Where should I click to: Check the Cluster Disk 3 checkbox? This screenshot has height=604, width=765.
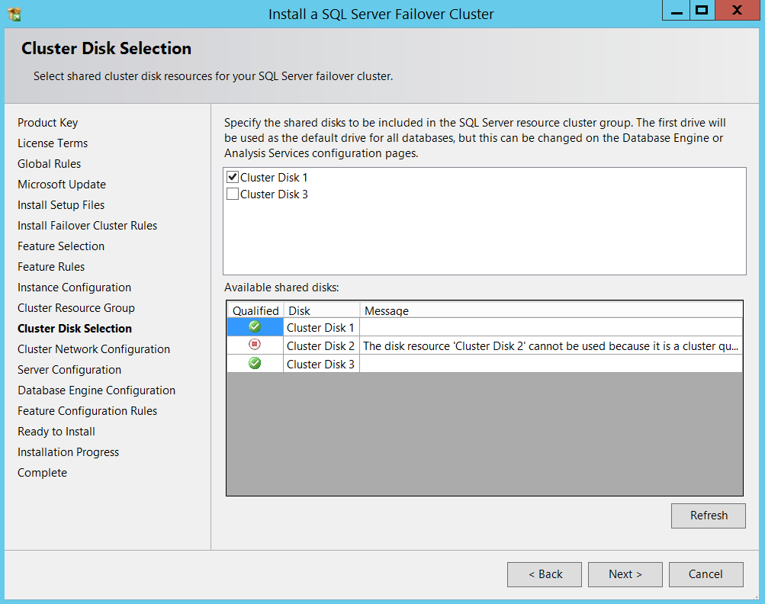[233, 194]
